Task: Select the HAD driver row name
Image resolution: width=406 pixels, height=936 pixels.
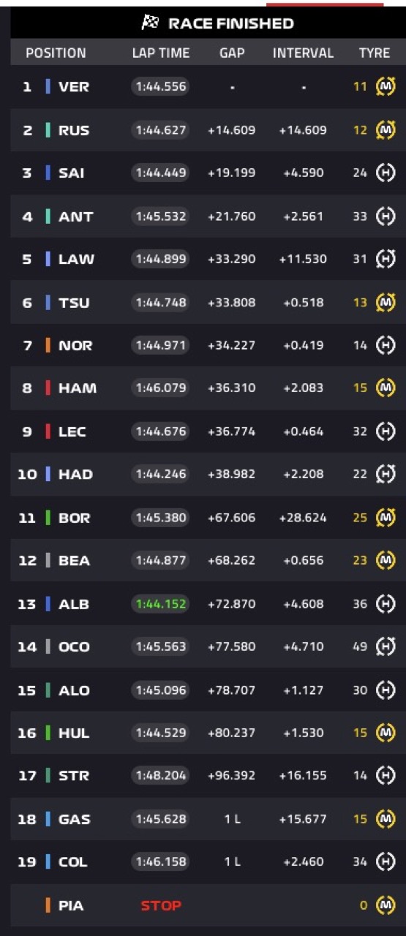Action: pos(75,475)
